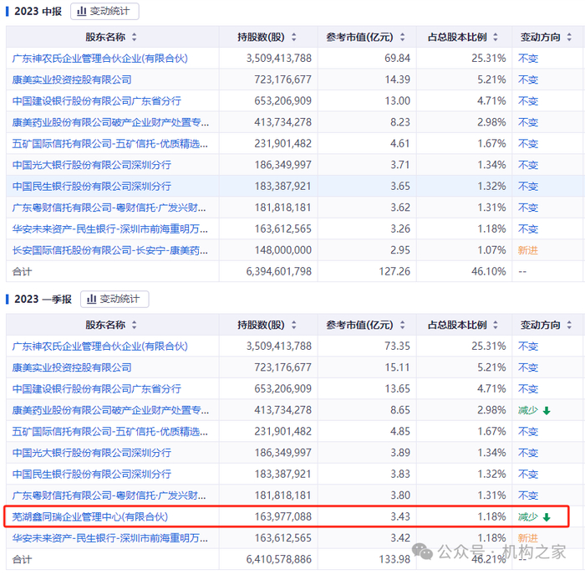Select the 减少 status for 芜湖鑫同瑞
The height and width of the screenshot is (575, 585).
click(534, 517)
